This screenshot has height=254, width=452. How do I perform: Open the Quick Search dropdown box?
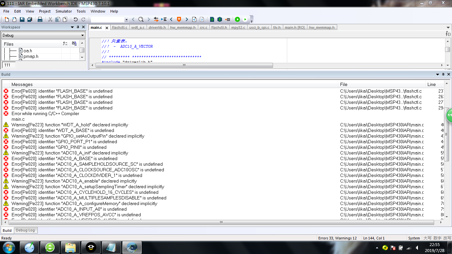110,20
